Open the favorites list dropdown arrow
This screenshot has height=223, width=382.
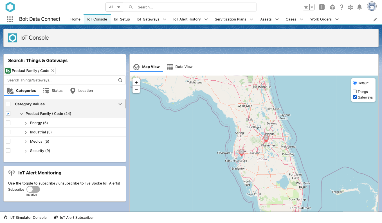point(312,7)
